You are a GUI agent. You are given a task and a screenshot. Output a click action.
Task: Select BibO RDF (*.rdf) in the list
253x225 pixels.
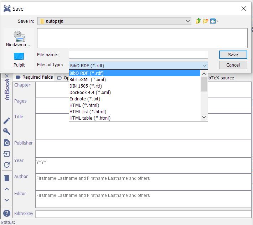(135, 73)
